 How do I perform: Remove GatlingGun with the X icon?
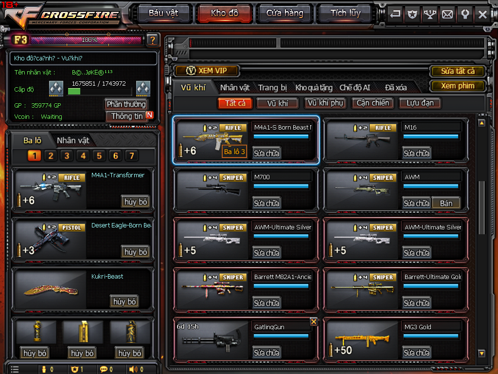[314, 322]
